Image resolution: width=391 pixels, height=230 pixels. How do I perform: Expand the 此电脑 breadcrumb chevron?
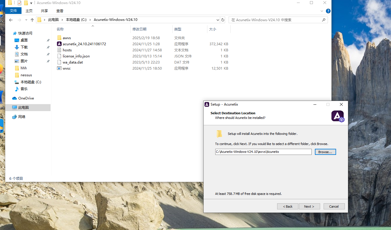pyautogui.click(x=63, y=20)
